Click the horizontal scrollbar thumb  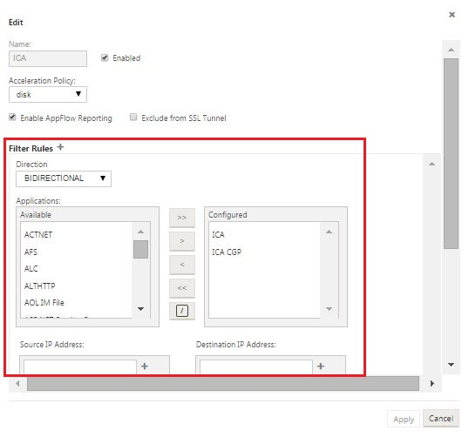(x=223, y=383)
